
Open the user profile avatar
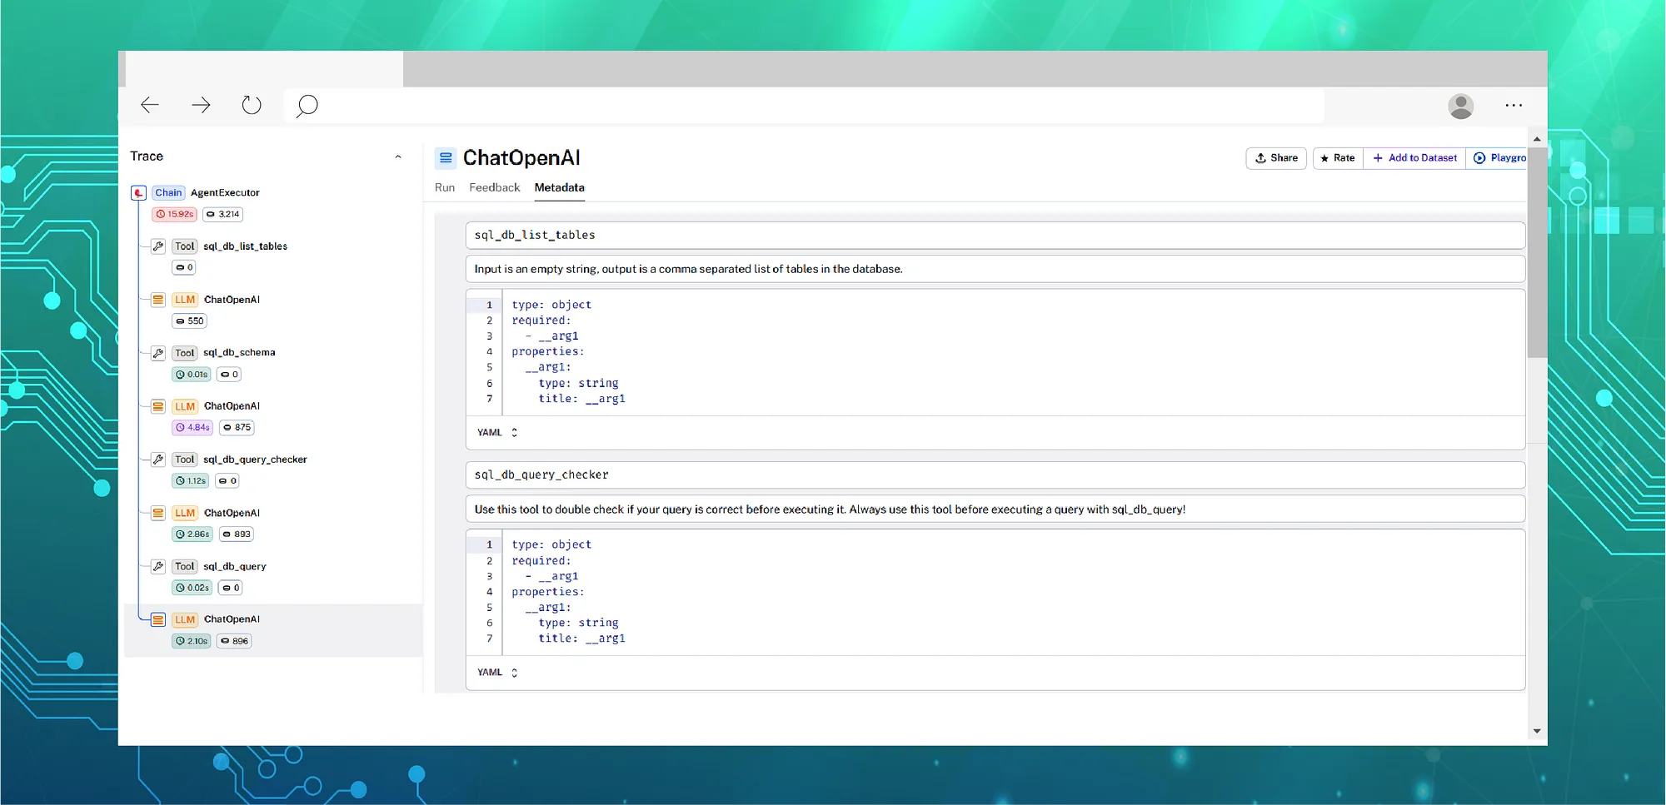1460,106
